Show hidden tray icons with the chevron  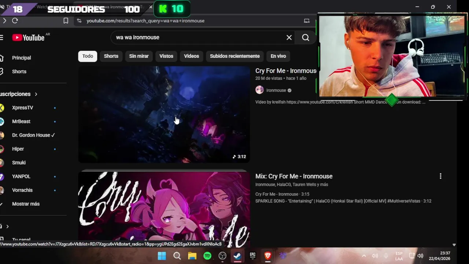[364, 256]
